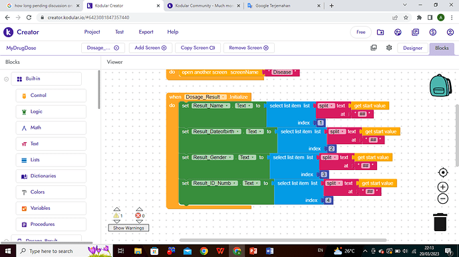The width and height of the screenshot is (459, 257).
Task: Collapse the Built-in blocks category
Action: 6,79
